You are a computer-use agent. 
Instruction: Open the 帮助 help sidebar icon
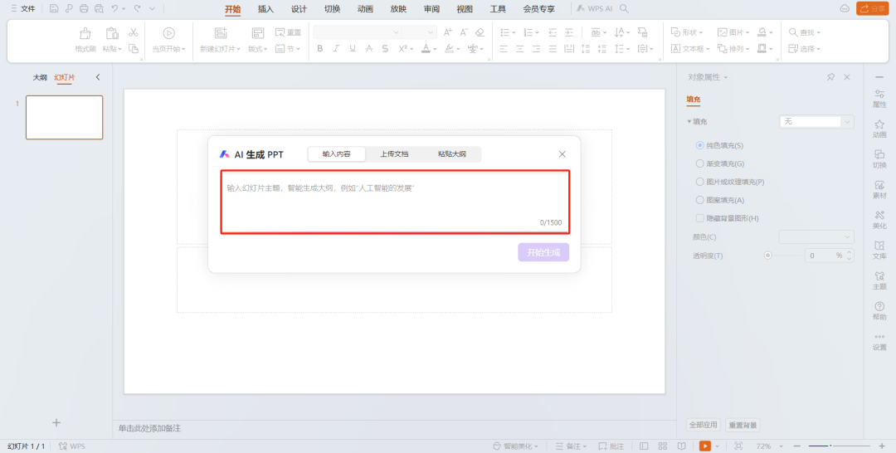pos(879,311)
